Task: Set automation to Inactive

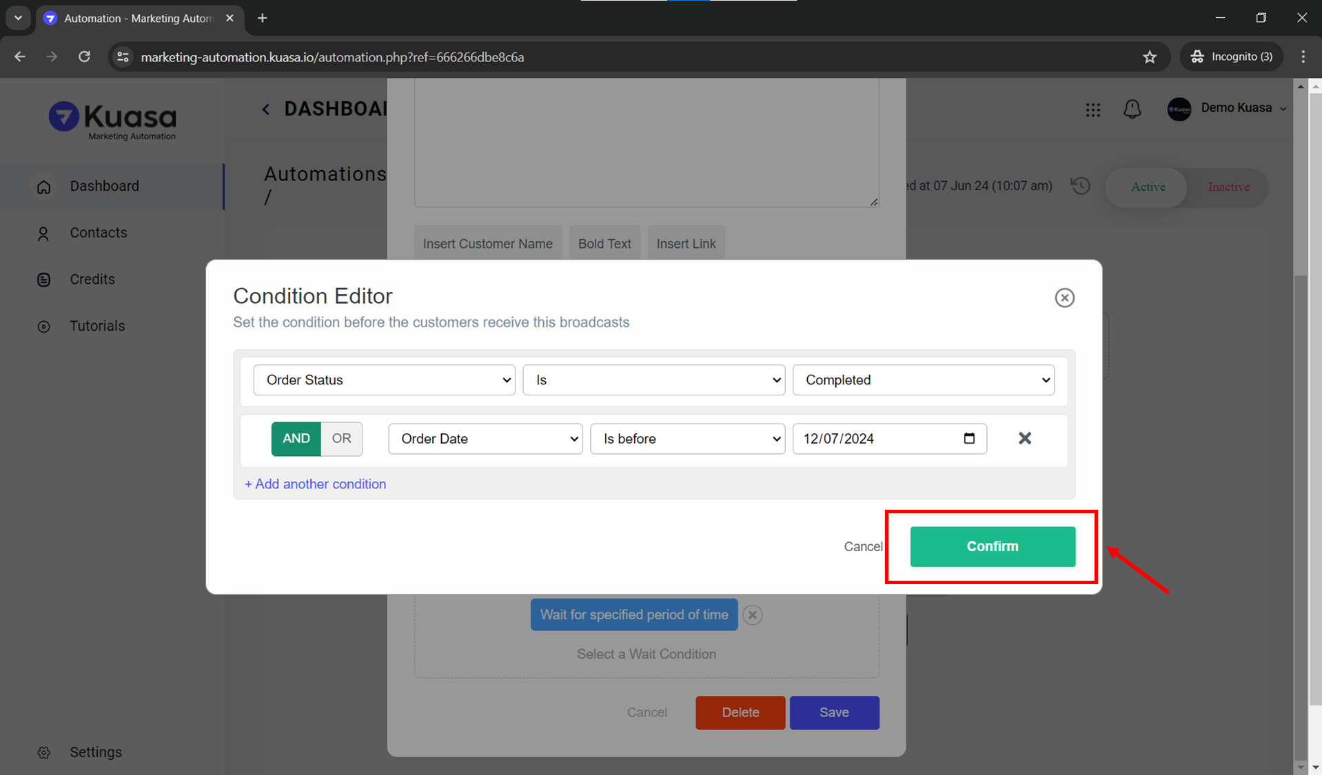Action: (1228, 187)
